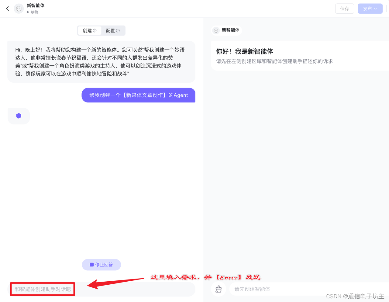Click the purple message 帮我创建一个【新媒体文章创作】的Agent

tap(138, 95)
